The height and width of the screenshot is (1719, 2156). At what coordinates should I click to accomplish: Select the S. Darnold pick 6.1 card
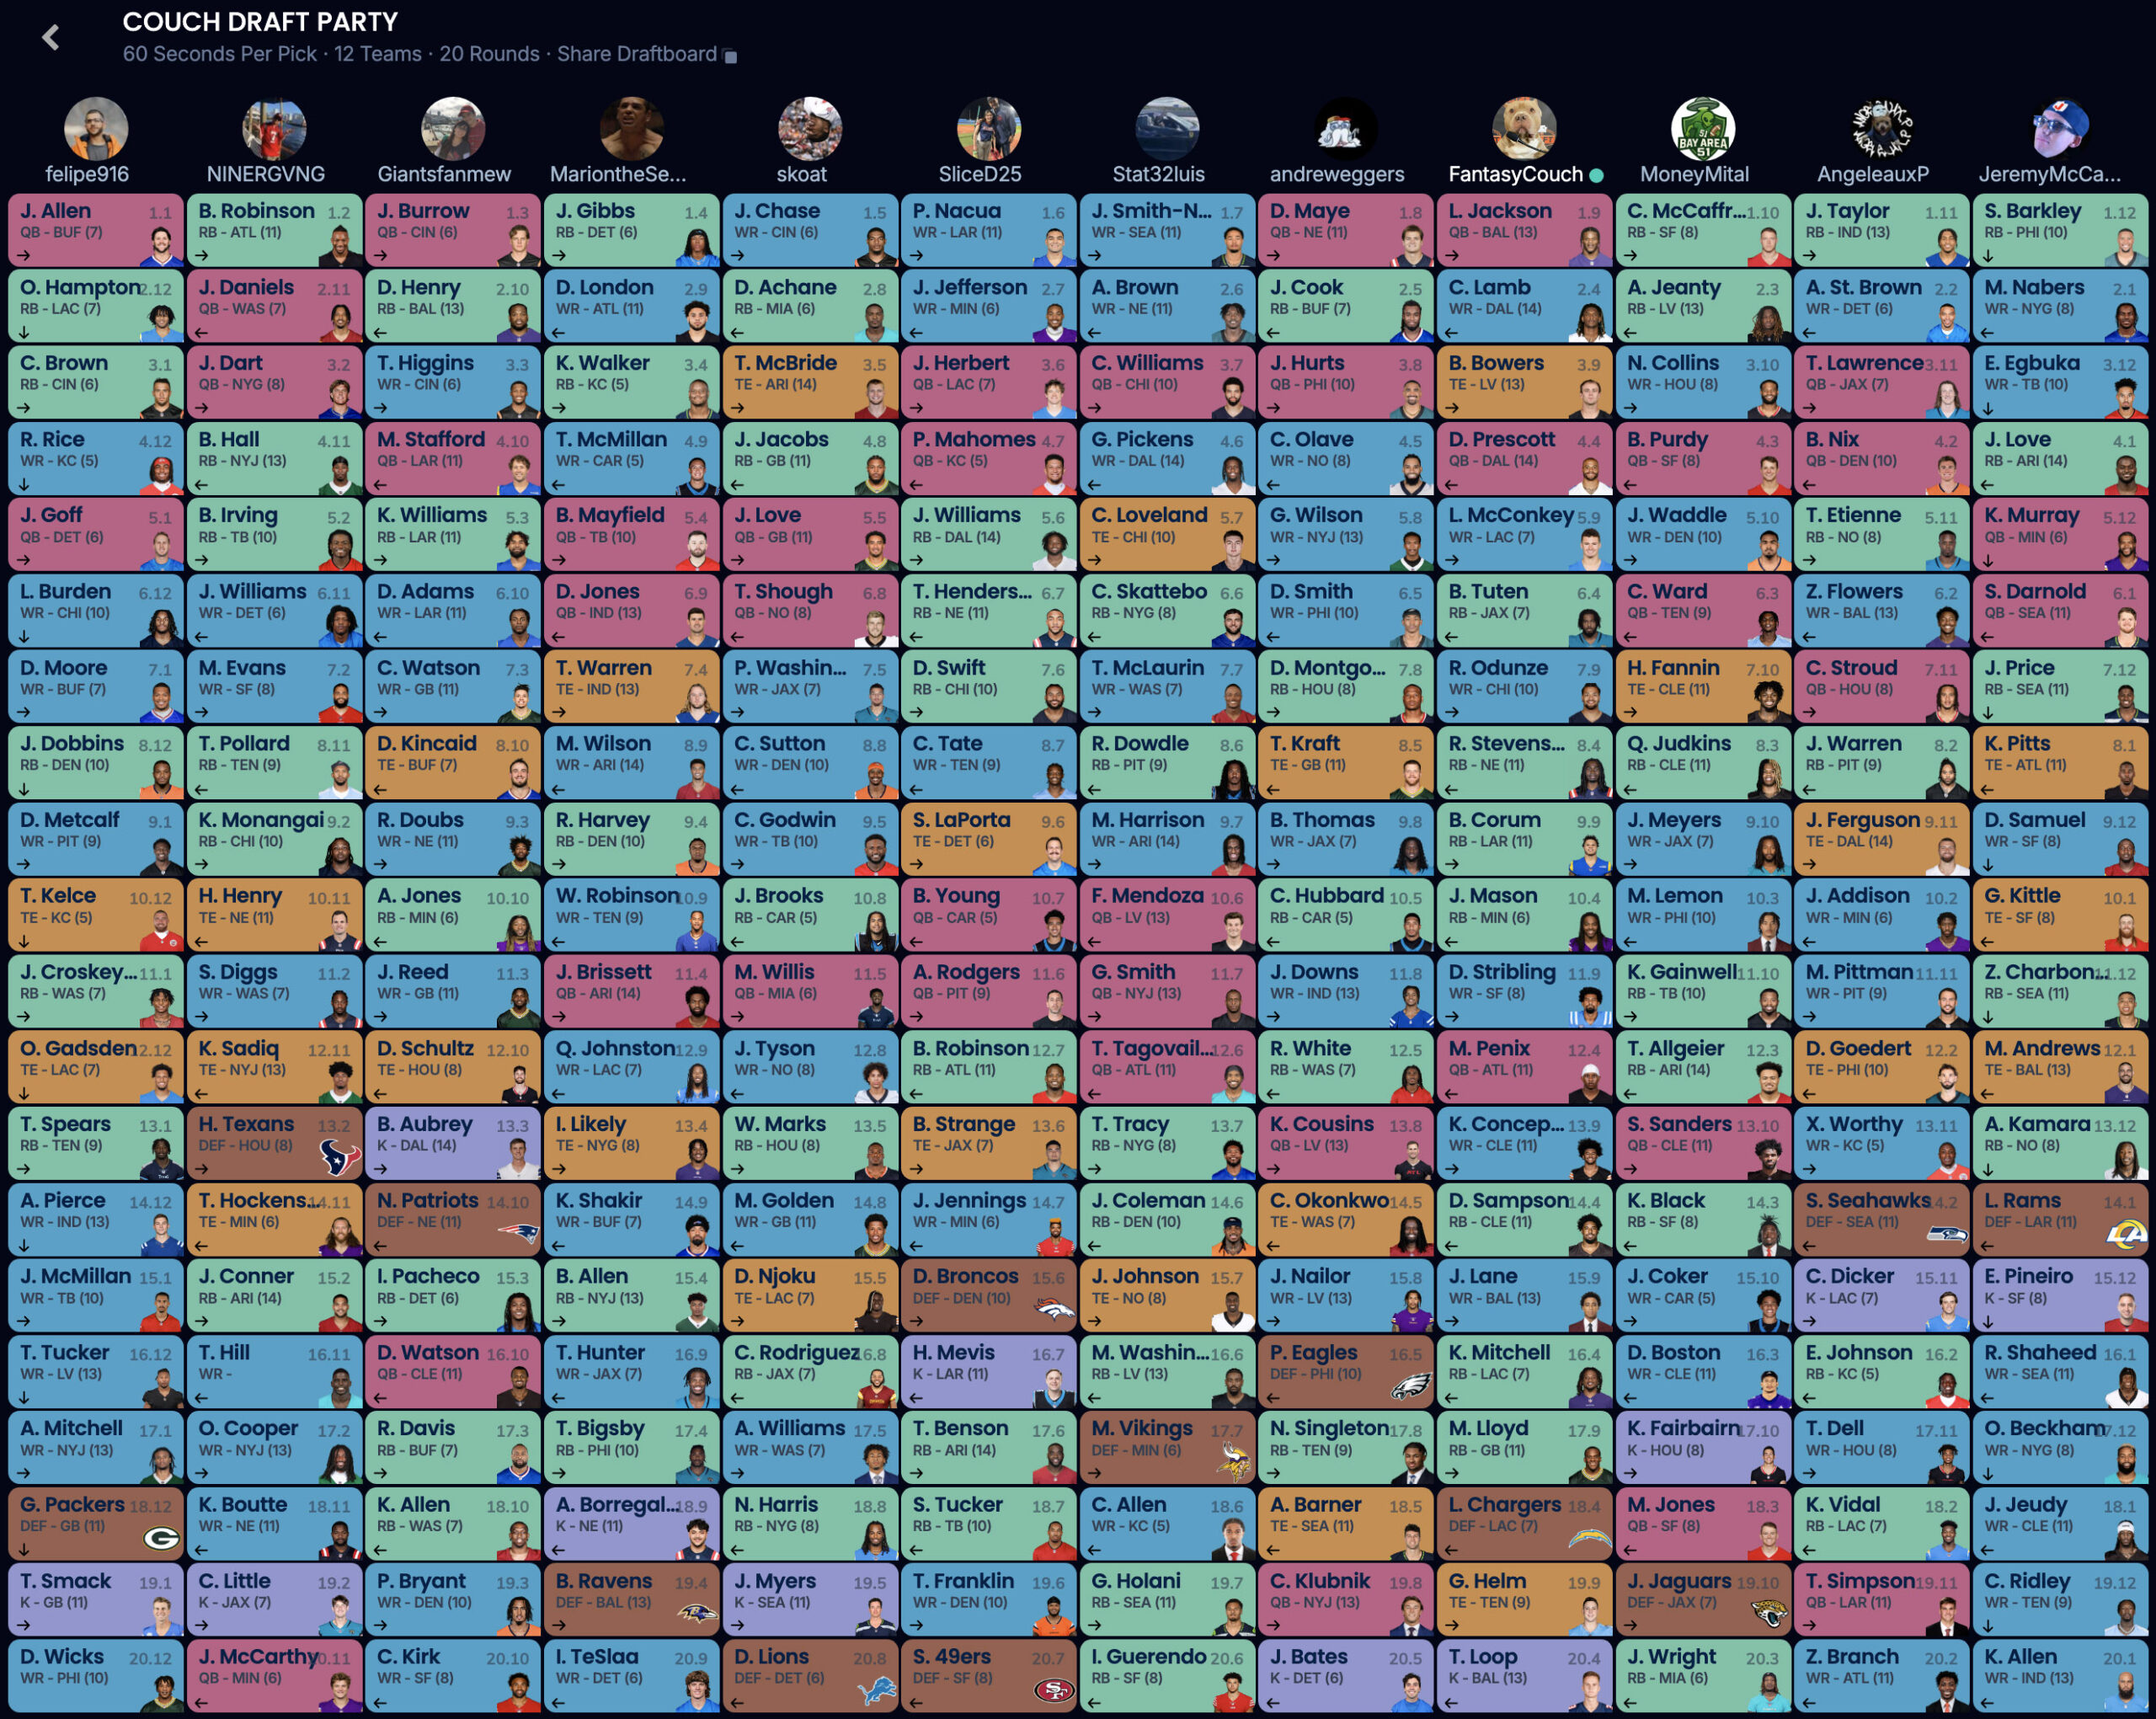click(2060, 610)
